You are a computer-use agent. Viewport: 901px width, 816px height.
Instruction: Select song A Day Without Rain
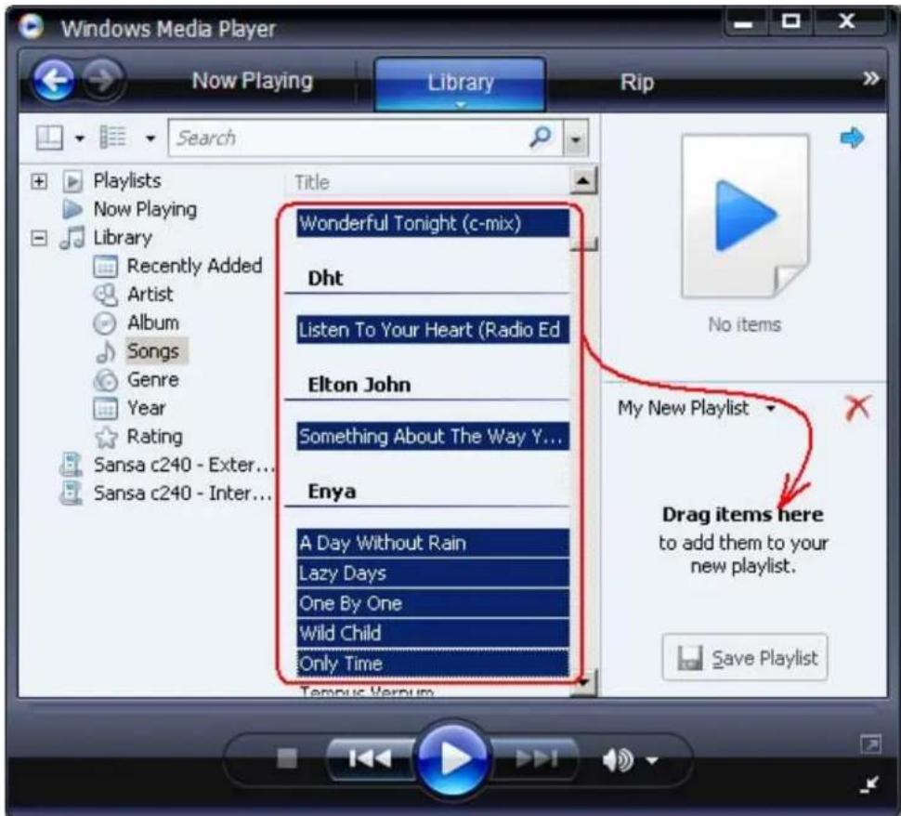433,543
